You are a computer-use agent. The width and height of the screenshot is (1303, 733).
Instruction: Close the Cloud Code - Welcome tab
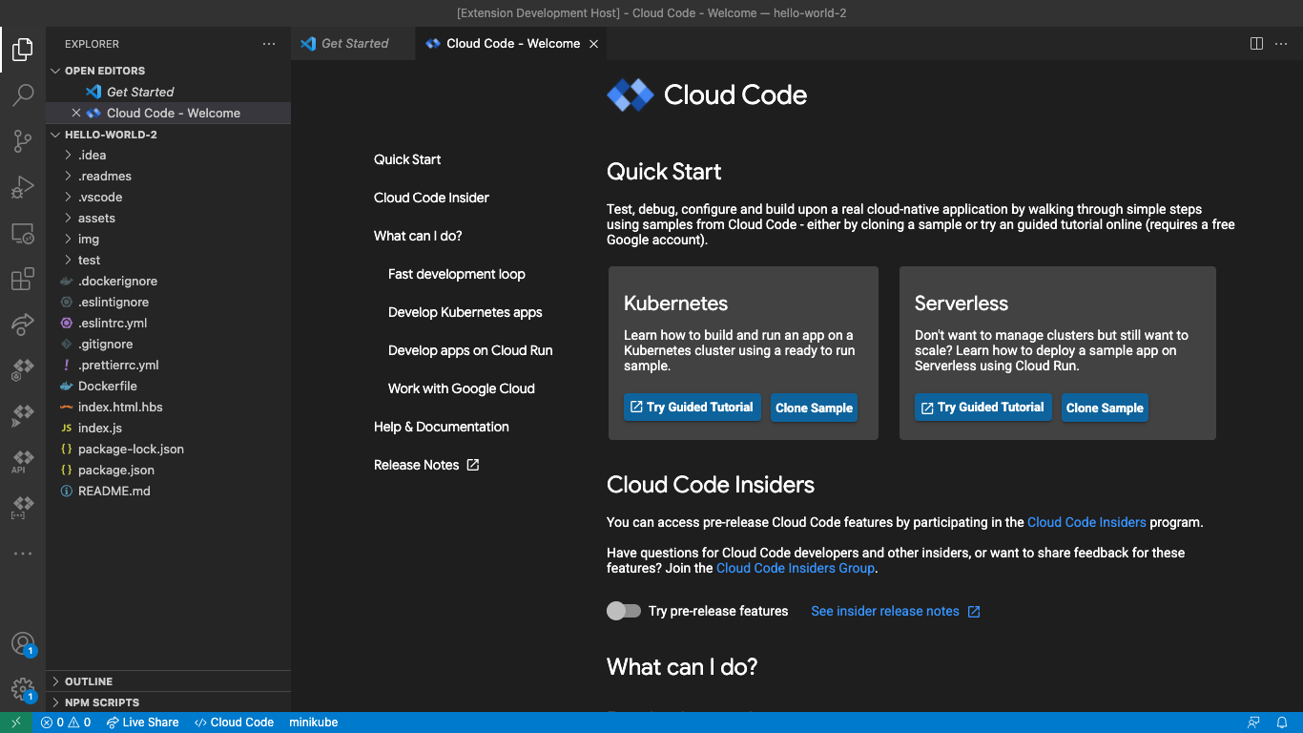[x=593, y=44]
